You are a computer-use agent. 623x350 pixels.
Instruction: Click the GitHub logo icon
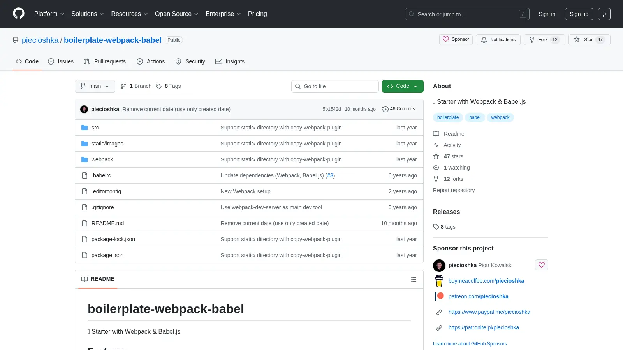coord(19,14)
